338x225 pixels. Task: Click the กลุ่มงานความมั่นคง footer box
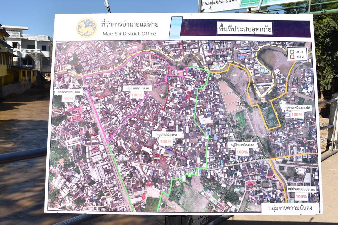coord(290,208)
